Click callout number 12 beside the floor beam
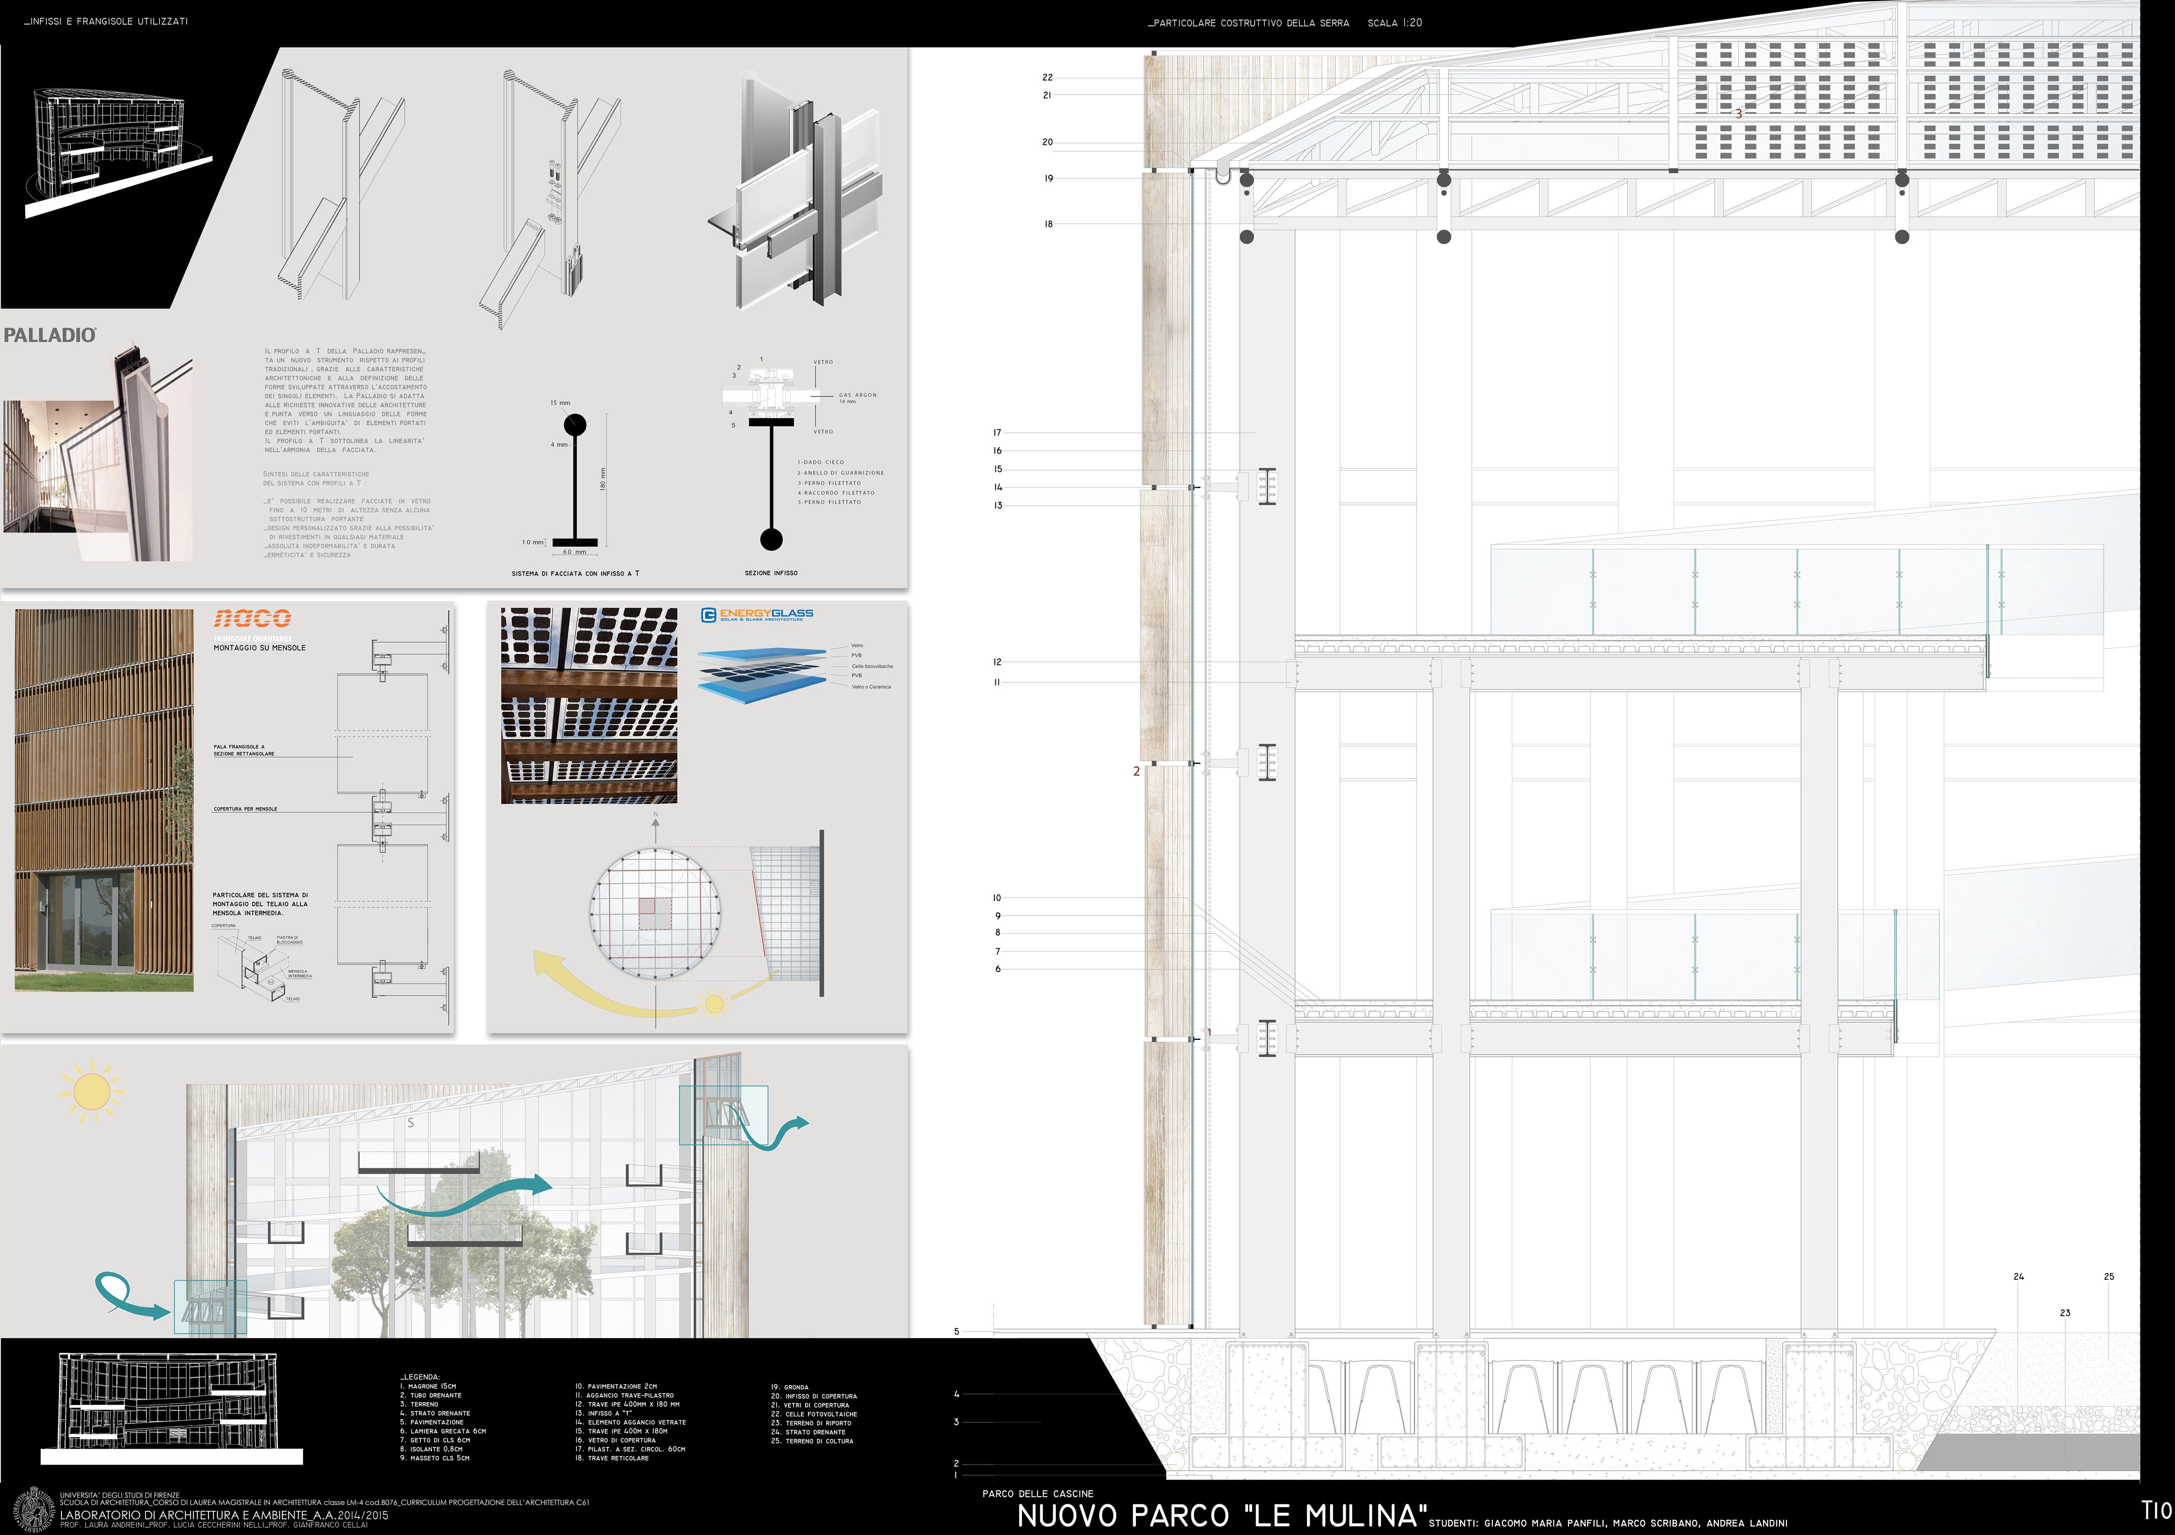 click(996, 662)
